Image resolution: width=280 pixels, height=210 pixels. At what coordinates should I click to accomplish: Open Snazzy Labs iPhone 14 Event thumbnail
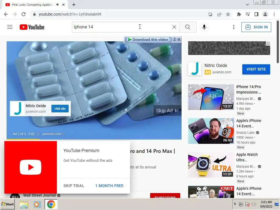(x=211, y=131)
